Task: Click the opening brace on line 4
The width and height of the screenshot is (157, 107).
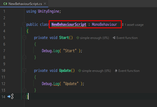Action: click(28, 31)
